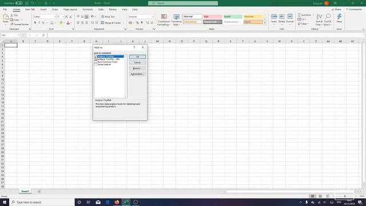Toggle the AutoSave switch

click(19, 3)
